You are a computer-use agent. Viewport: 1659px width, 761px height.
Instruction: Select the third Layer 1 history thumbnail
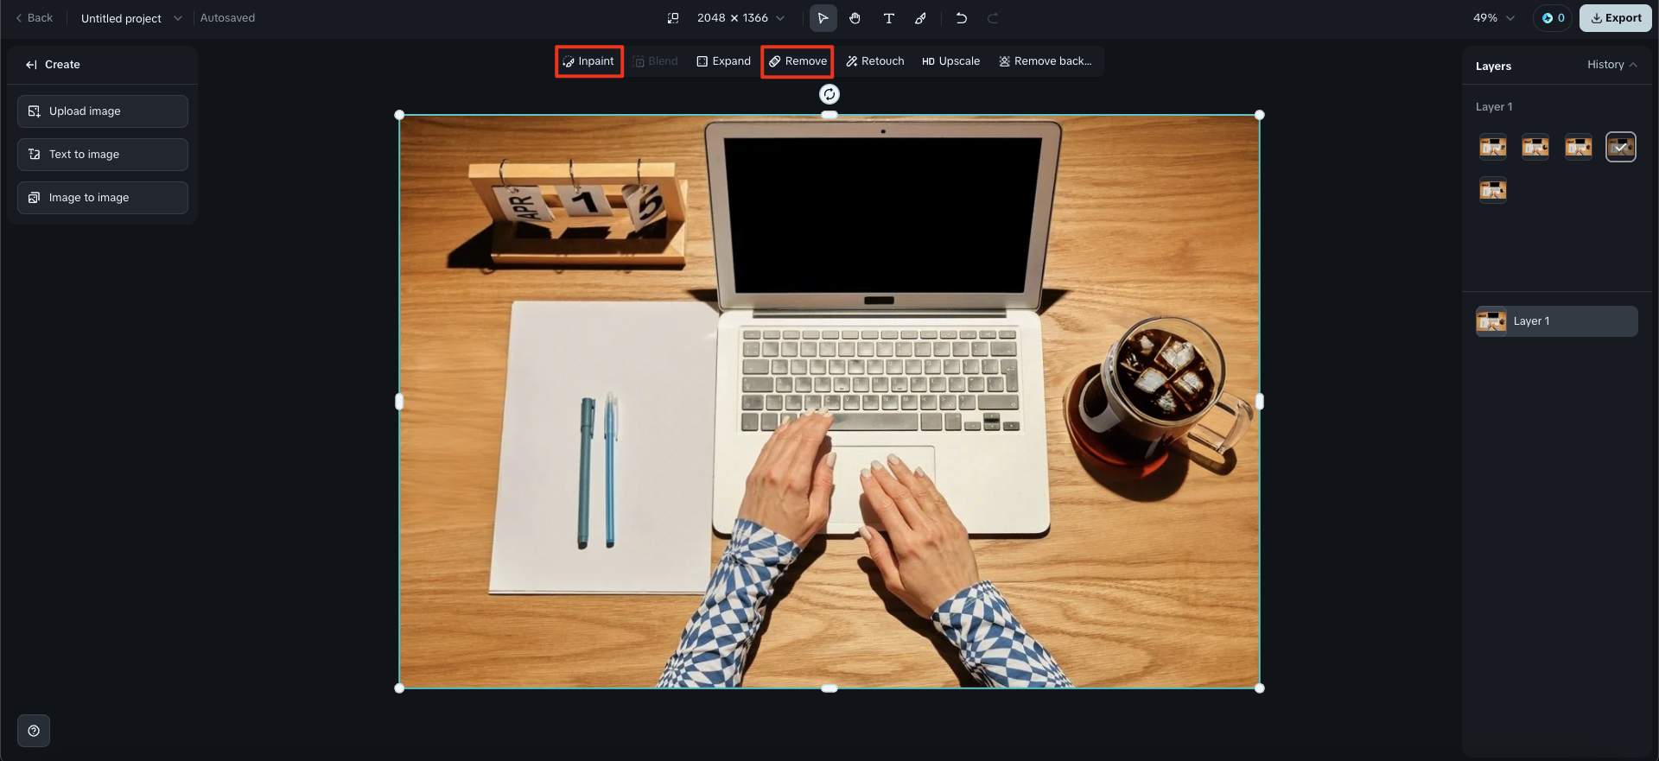(1579, 147)
